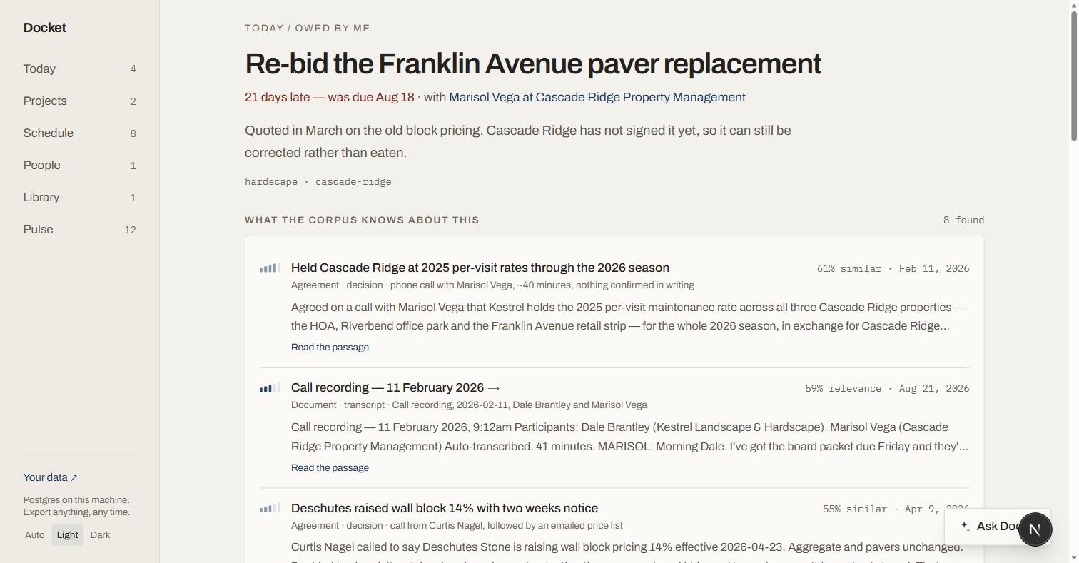Open the People section in sidebar

79,166
